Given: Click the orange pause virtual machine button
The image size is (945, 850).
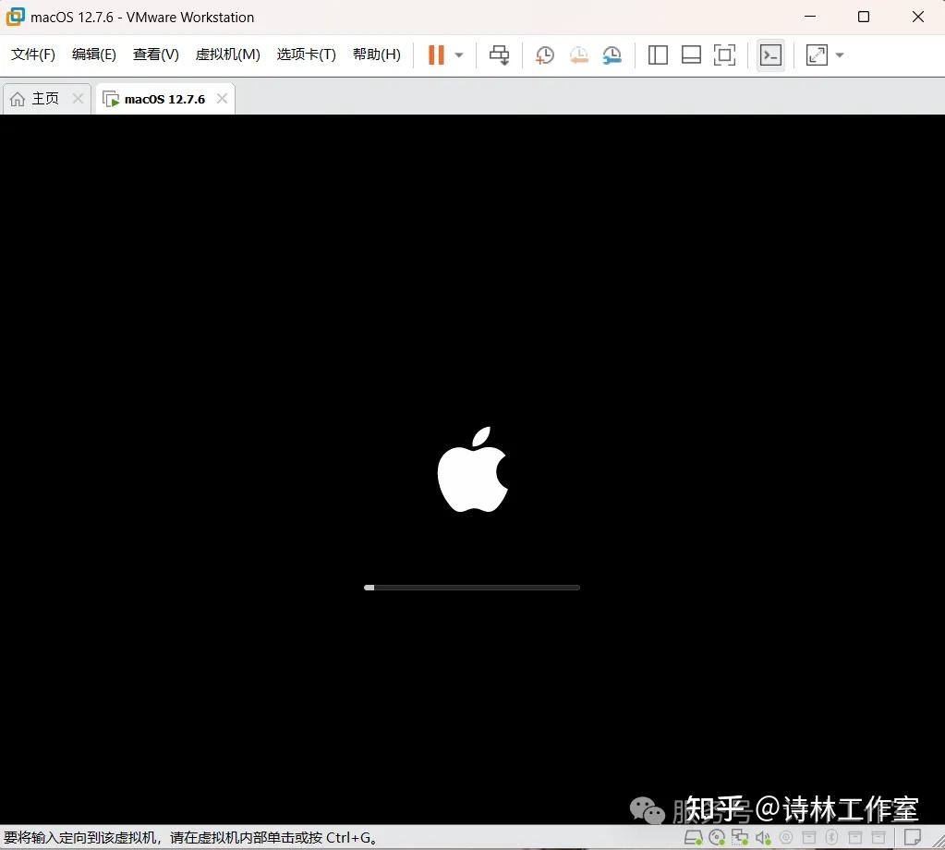Looking at the screenshot, I should click(x=436, y=55).
